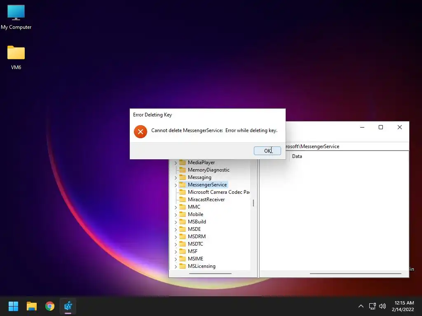Click the 'Cannot delete MessengerService' message text
The width and height of the screenshot is (422, 316).
tap(214, 130)
